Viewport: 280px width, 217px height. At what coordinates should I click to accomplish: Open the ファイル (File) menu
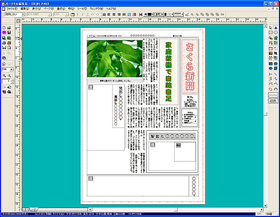click(x=12, y=9)
